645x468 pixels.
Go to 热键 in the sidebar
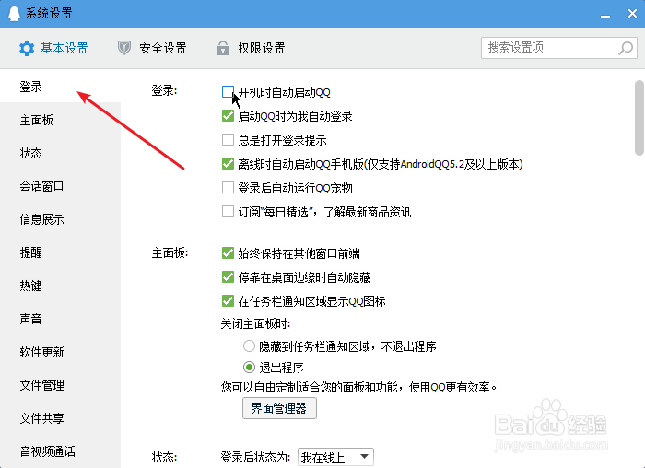pos(60,286)
